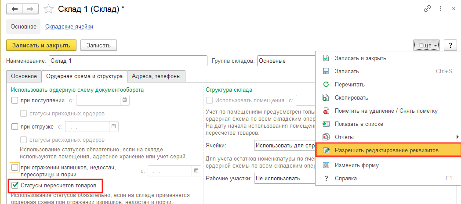461x204 pixels.
Task: Toggle статусы расходных ордеров checkbox
Action: [24, 140]
